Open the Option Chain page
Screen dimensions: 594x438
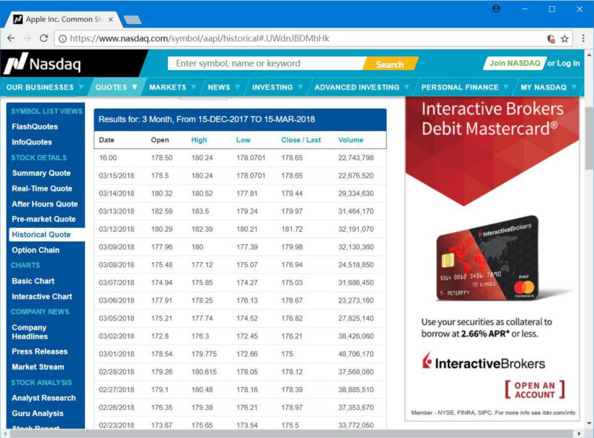pyautogui.click(x=36, y=250)
